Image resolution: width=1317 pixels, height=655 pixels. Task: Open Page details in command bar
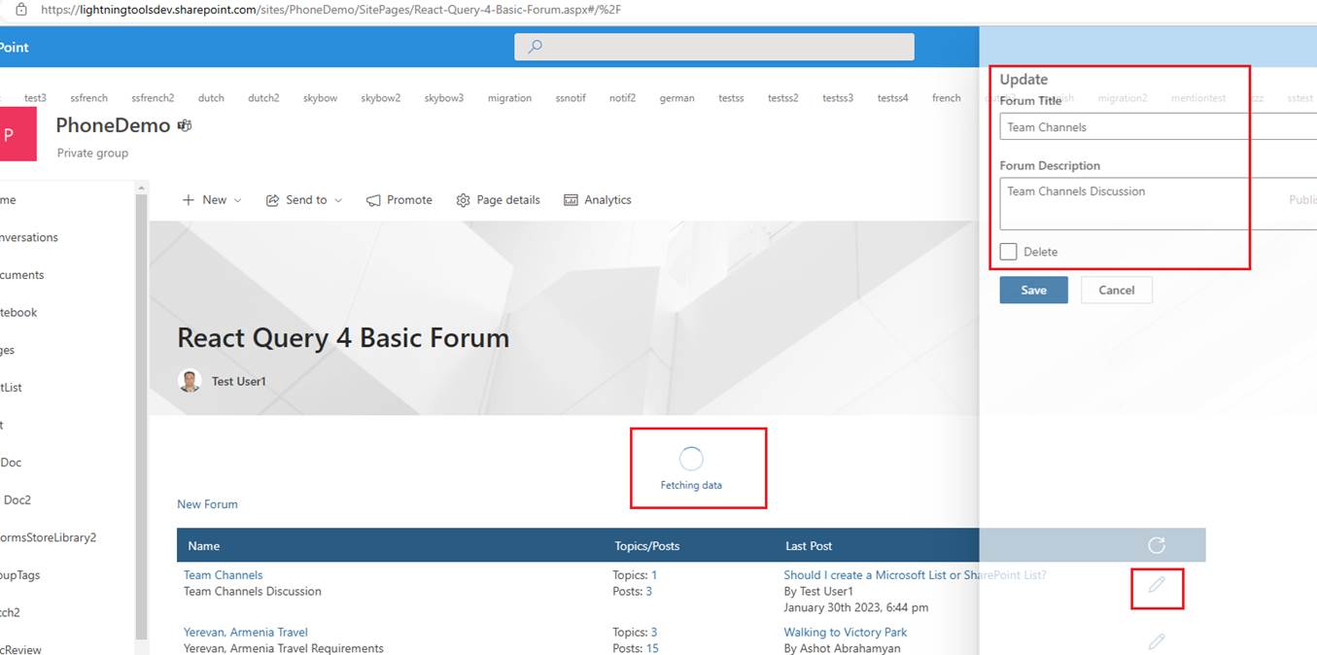[x=498, y=200]
